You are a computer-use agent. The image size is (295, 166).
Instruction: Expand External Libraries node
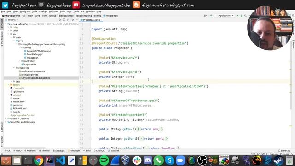tap(6, 119)
